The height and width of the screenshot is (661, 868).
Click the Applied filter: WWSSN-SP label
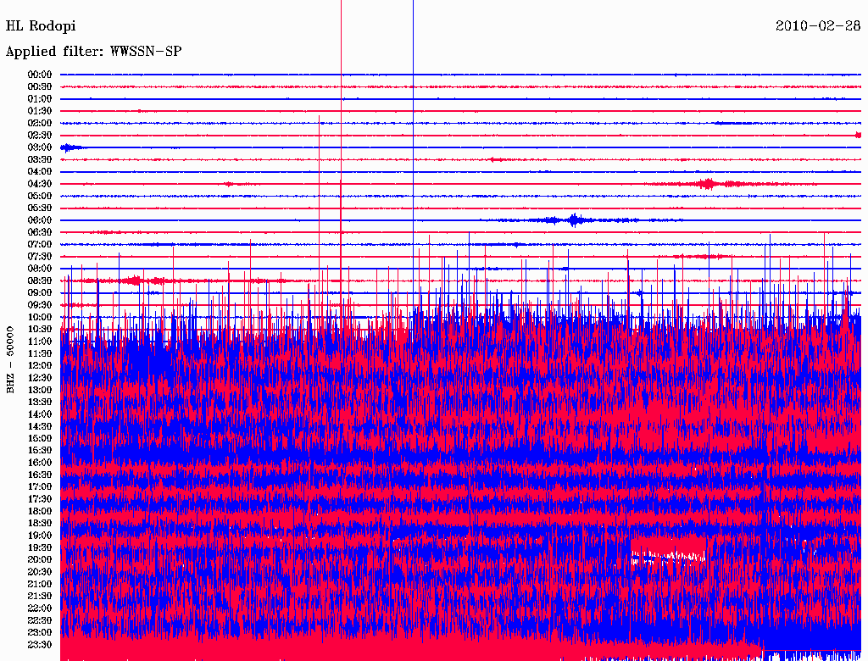click(93, 52)
